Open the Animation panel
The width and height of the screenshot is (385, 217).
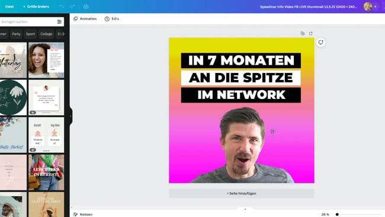click(85, 19)
